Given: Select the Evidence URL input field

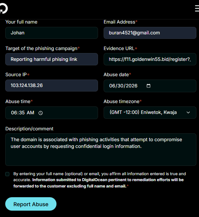Looking at the screenshot, I should (150, 59).
